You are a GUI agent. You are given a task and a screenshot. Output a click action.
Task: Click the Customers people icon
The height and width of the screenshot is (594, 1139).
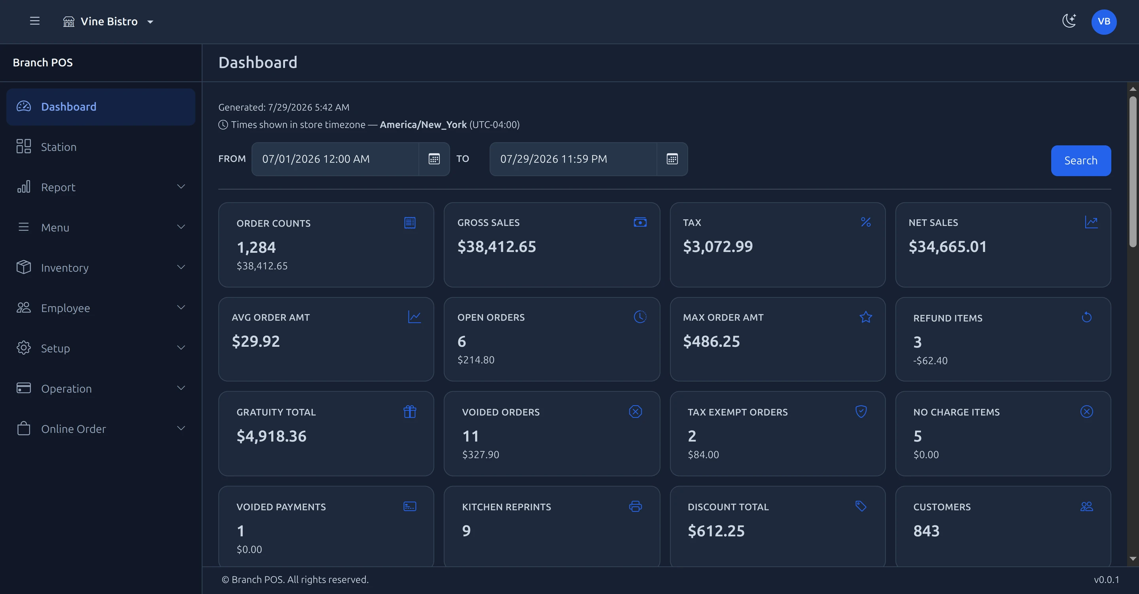tap(1087, 507)
